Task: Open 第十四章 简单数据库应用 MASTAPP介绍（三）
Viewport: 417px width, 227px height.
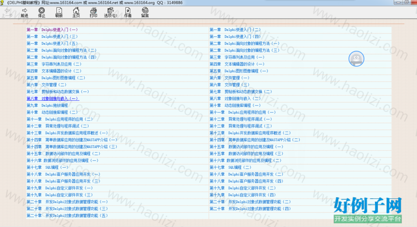Action: click(72, 147)
